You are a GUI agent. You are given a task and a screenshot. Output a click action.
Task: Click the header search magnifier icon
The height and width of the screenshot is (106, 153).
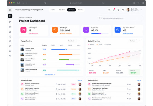pos(109,10)
